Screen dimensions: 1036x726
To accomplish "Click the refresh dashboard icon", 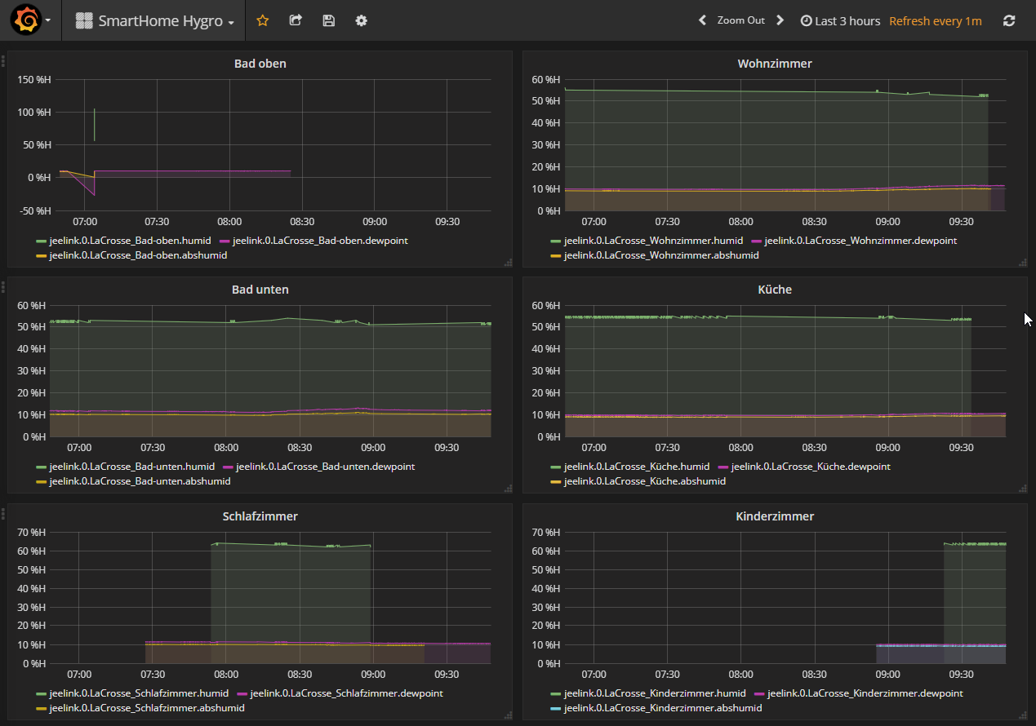I will click(x=1009, y=20).
